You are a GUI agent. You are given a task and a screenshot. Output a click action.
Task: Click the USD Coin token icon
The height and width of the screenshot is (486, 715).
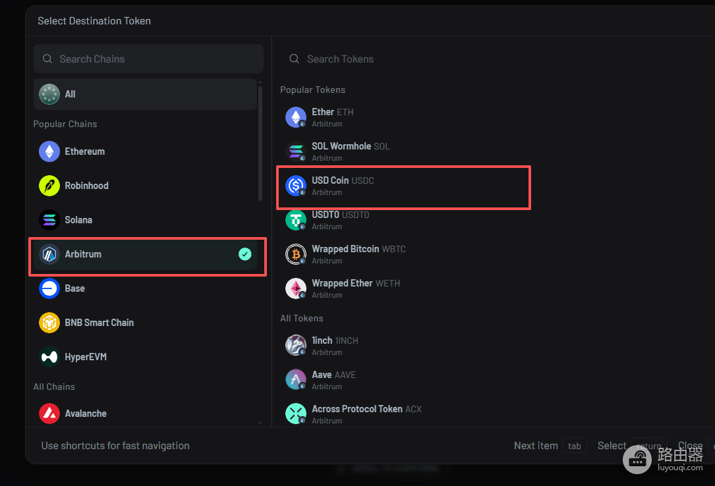295,186
